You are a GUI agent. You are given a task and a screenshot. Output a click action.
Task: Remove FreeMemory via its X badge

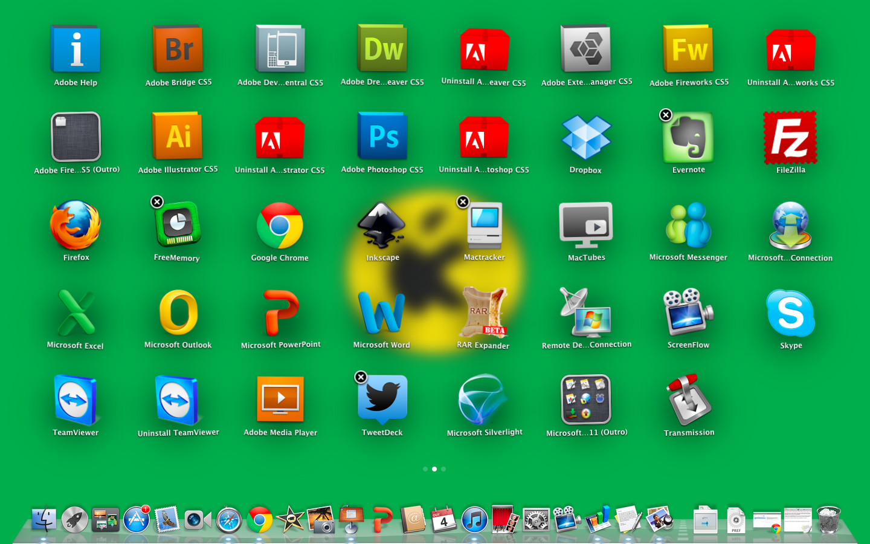[x=157, y=202]
